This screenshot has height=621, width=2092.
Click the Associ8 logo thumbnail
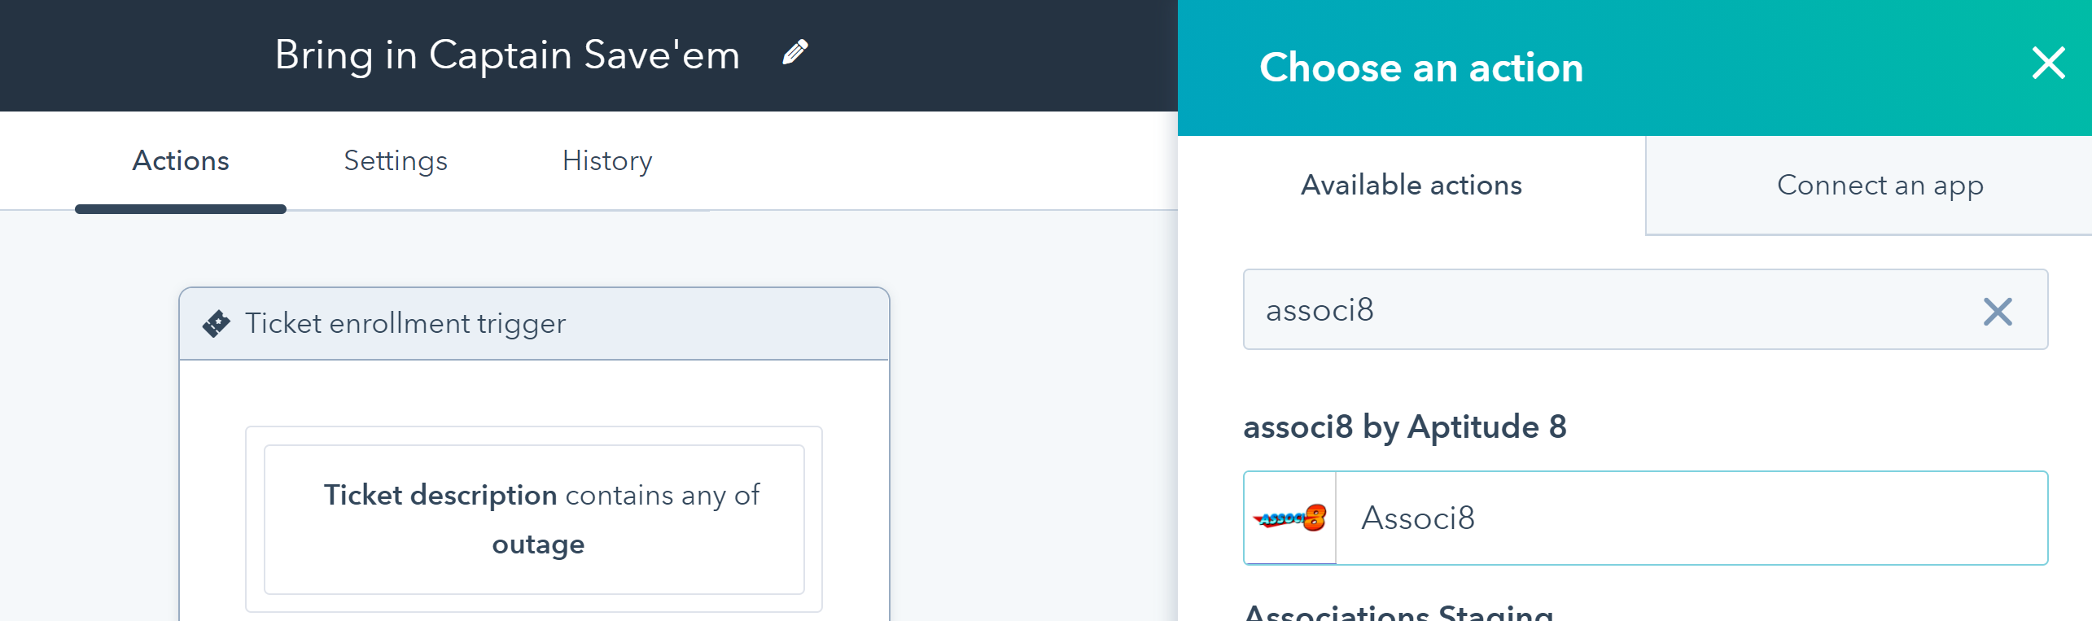(x=1290, y=518)
